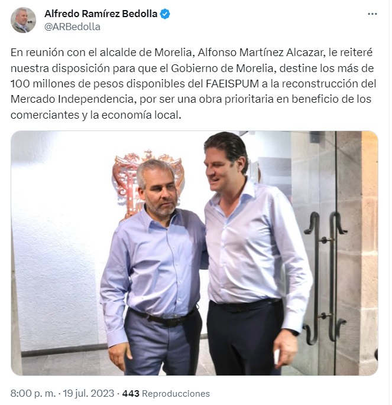This screenshot has height=405, width=392.
Task: Click the glass door handles in photo
Action: pyautogui.click(x=326, y=277)
